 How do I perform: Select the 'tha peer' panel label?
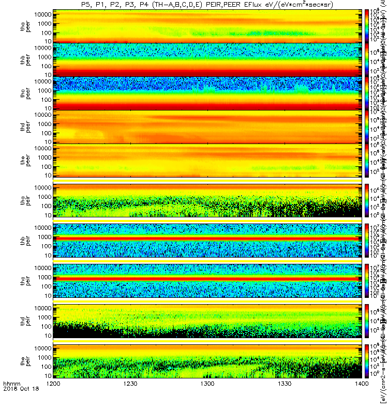(25, 27)
